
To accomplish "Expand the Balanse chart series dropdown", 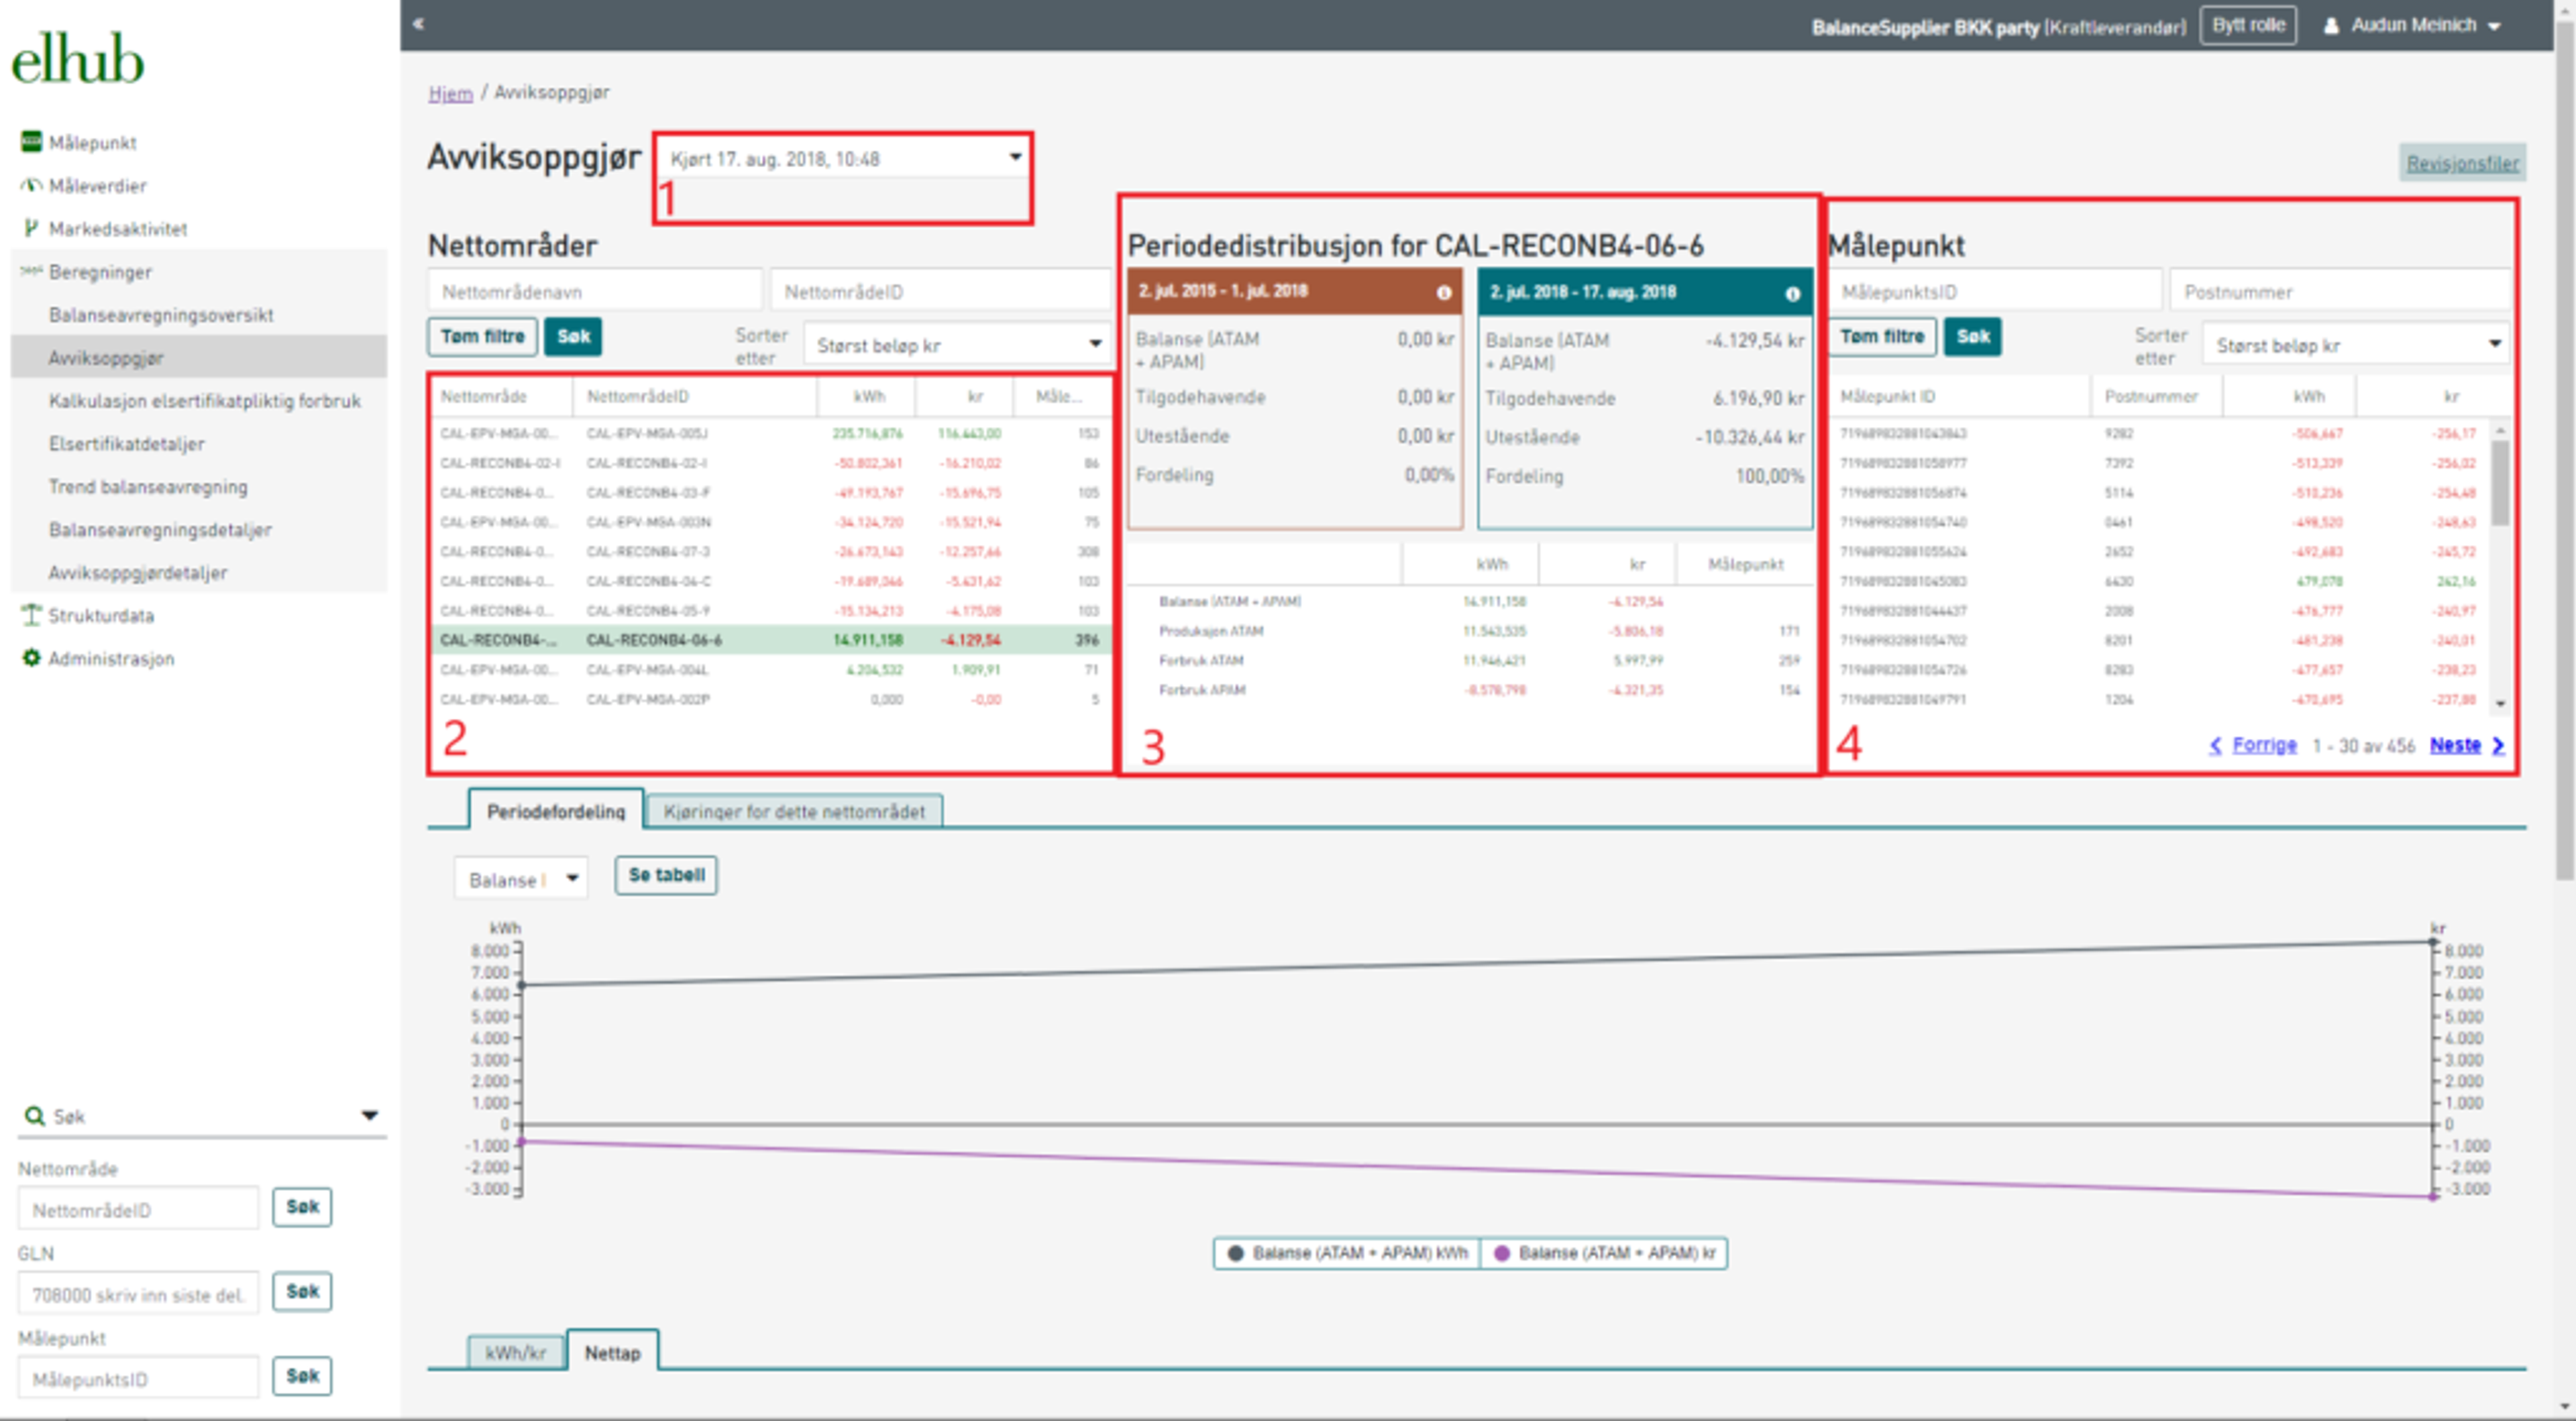I will click(521, 879).
